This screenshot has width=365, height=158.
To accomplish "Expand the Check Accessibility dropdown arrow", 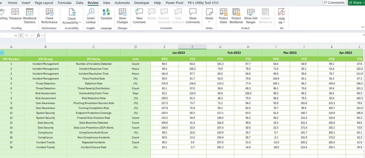I will [80, 23].
